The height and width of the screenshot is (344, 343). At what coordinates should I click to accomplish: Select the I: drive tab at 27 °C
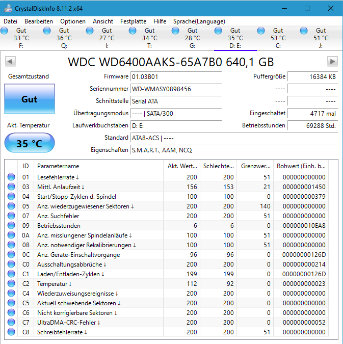pyautogui.click(x=107, y=38)
